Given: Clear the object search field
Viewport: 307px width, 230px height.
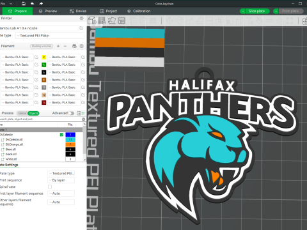Looking at the screenshot, I should (83, 119).
